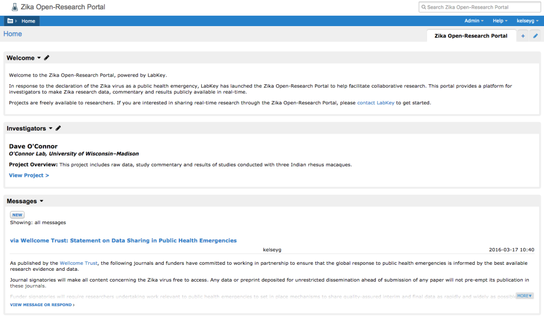544x317 pixels.
Task: Click the Zika Open-Research Portal header title
Action: coord(63,7)
